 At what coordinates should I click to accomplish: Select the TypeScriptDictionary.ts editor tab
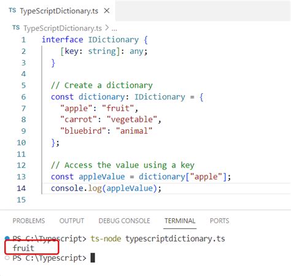click(x=58, y=10)
